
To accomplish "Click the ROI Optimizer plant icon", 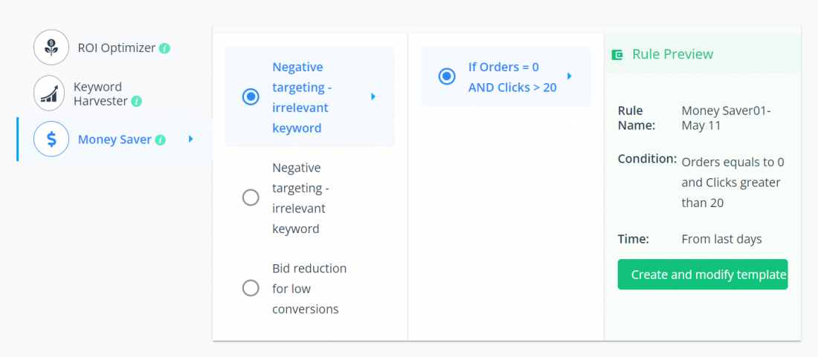I will pos(51,48).
